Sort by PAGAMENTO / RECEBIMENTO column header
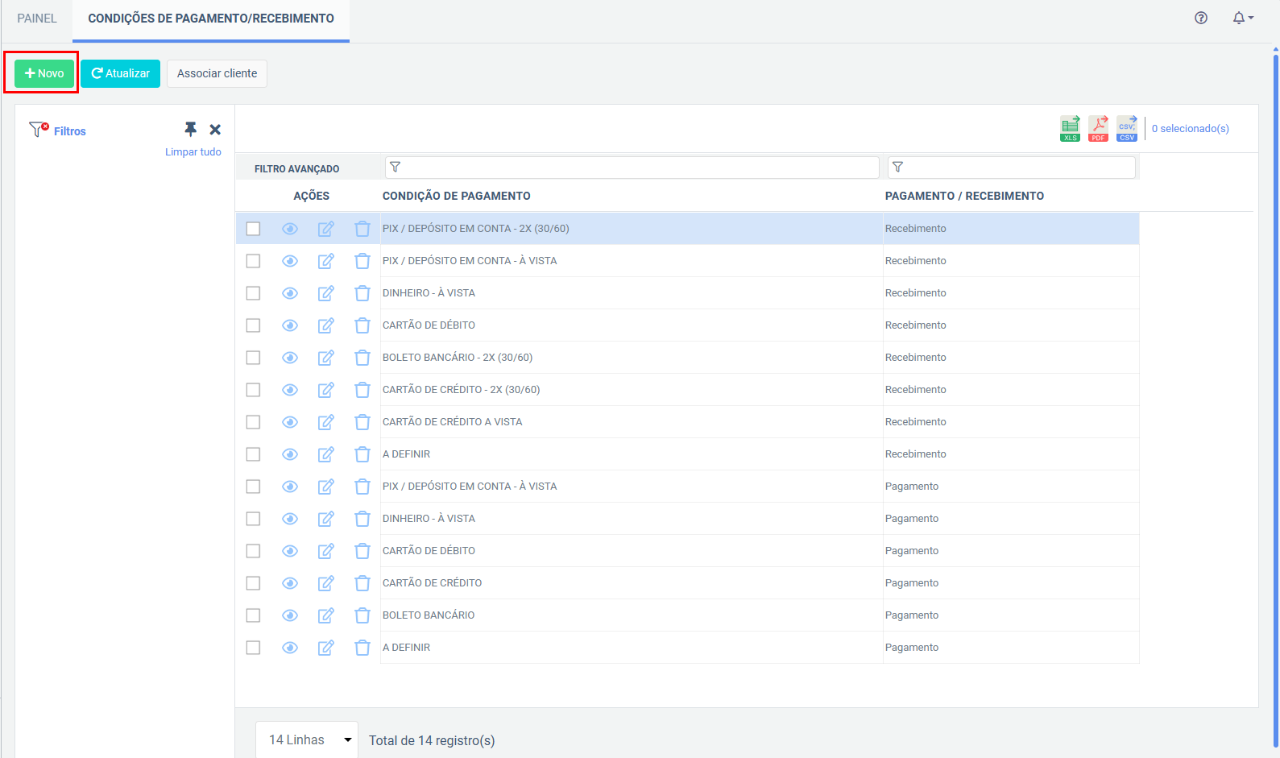Screen dimensions: 1280x758 coord(964,196)
